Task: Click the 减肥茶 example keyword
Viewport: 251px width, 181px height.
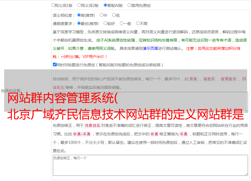Action: coord(209,79)
